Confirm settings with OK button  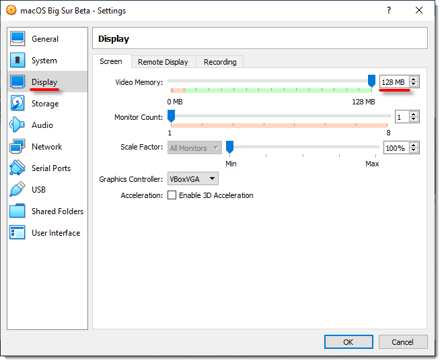[x=348, y=342]
